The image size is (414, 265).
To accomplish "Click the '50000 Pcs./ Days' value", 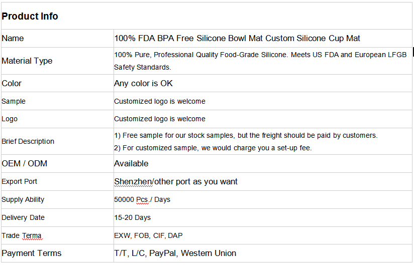I will (142, 200).
